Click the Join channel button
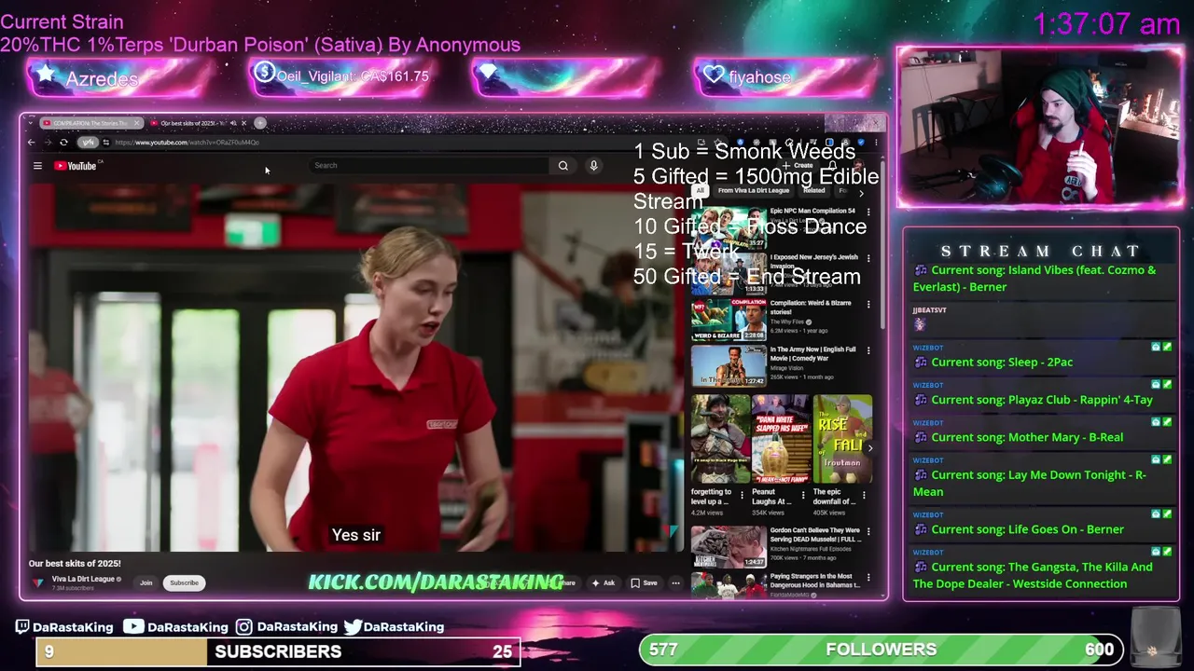Image resolution: width=1194 pixels, height=671 pixels. [146, 582]
